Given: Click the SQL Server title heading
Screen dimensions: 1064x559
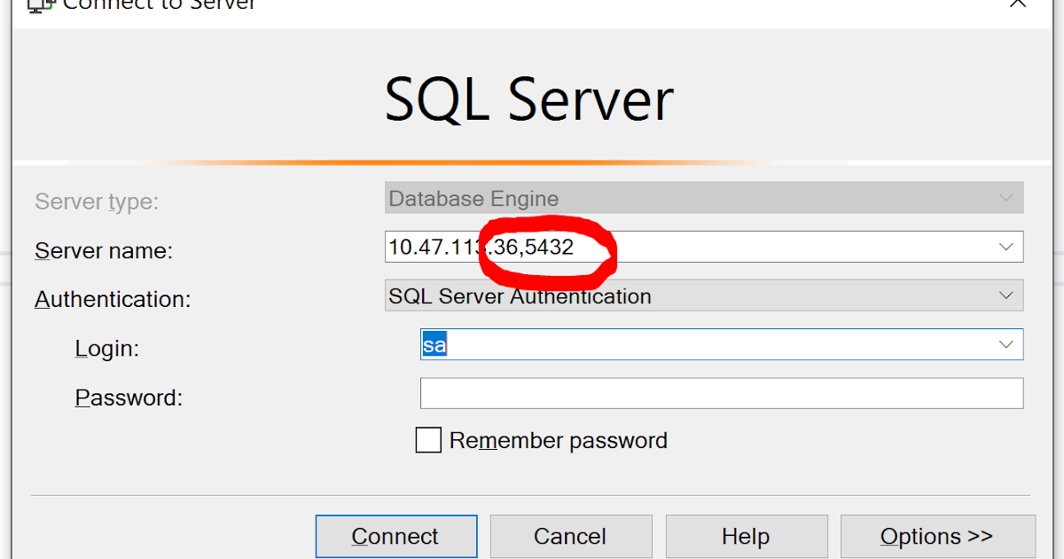Looking at the screenshot, I should 529,99.
